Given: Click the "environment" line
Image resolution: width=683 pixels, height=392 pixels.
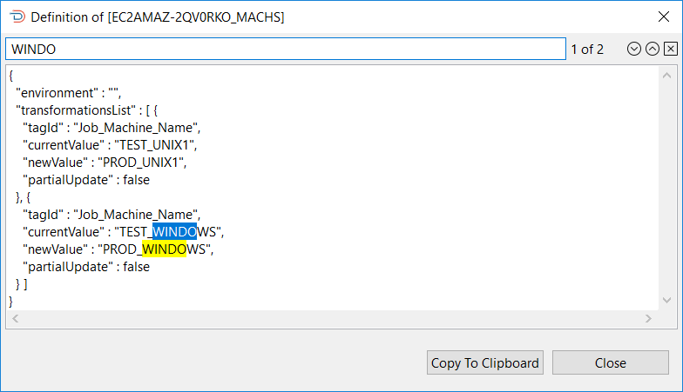Looking at the screenshot, I should 68,93.
